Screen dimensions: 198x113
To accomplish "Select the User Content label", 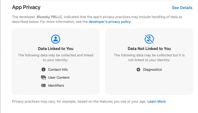I will tap(59, 77).
